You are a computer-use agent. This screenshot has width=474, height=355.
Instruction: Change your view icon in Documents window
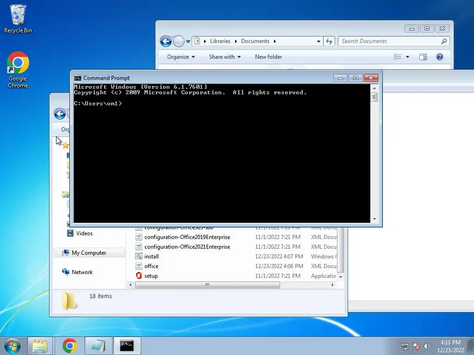pos(398,57)
